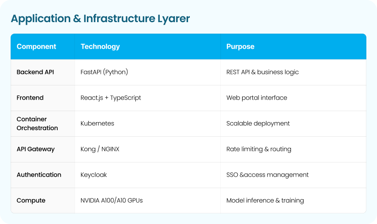377x224 pixels.
Task: Click the Purpose column header
Action: [x=240, y=46]
